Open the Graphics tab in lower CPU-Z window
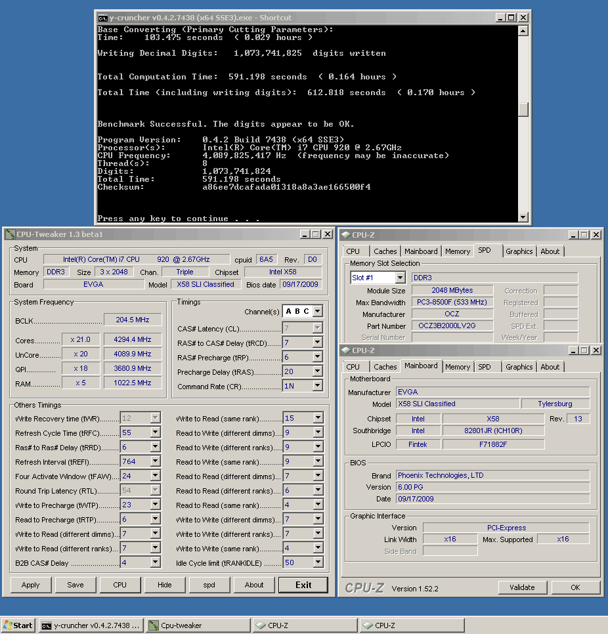Viewport: 608px width, 634px height. (519, 367)
